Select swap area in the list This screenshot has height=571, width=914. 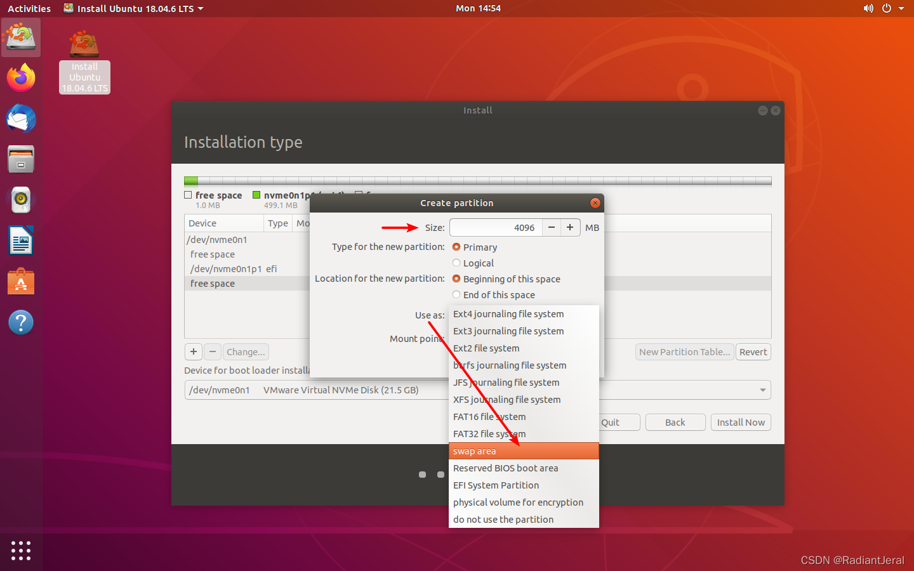[x=524, y=451]
